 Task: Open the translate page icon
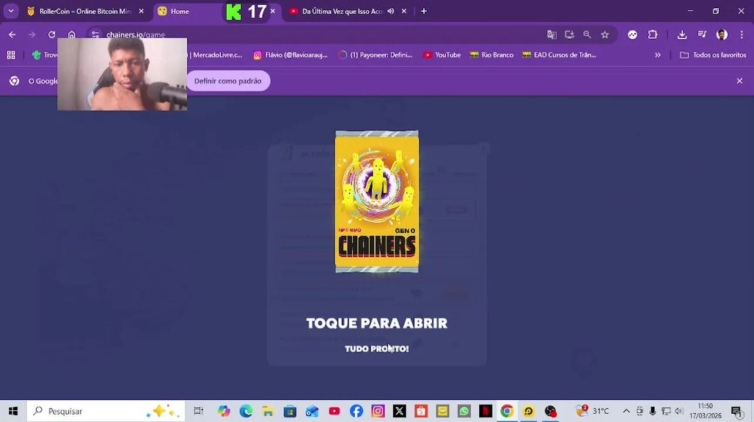(552, 35)
